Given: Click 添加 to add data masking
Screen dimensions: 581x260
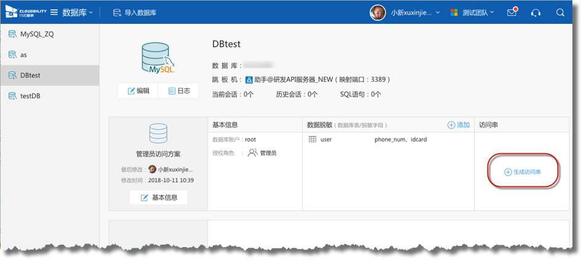Looking at the screenshot, I should (x=459, y=125).
